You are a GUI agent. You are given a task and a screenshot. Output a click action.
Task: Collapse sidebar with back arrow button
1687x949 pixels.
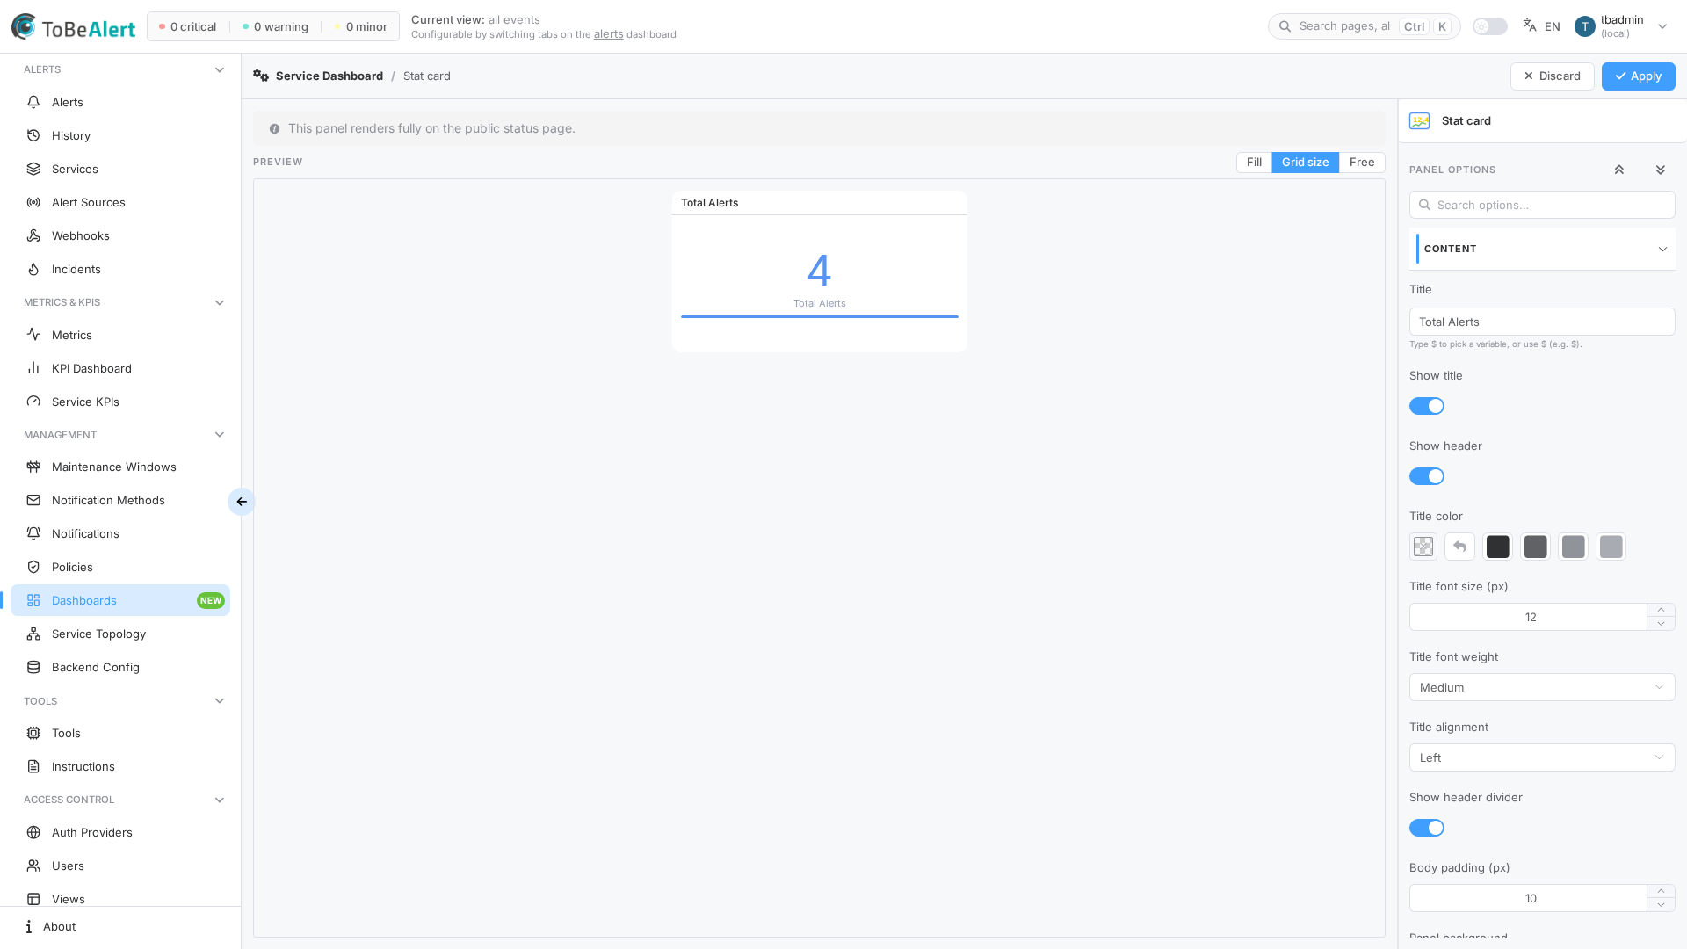(x=241, y=502)
